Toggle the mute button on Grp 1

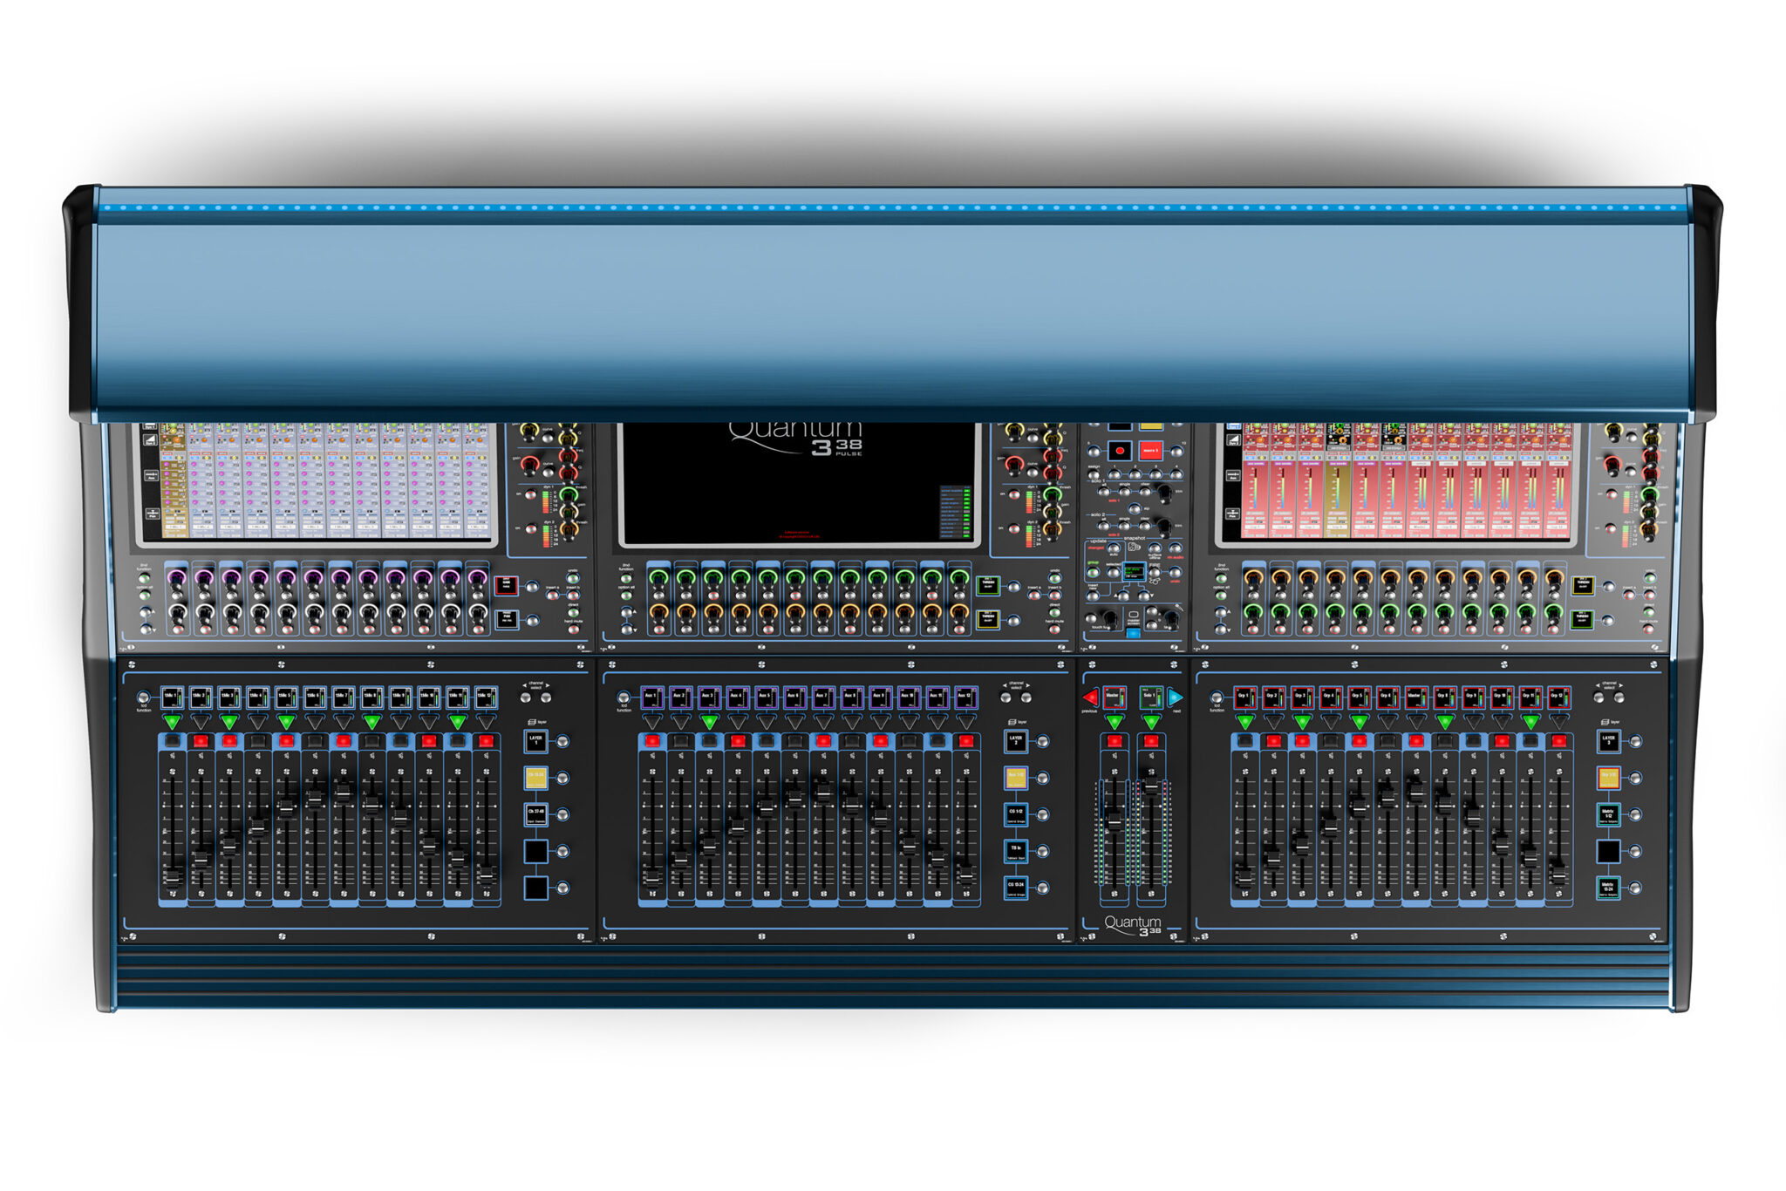(x=1245, y=741)
